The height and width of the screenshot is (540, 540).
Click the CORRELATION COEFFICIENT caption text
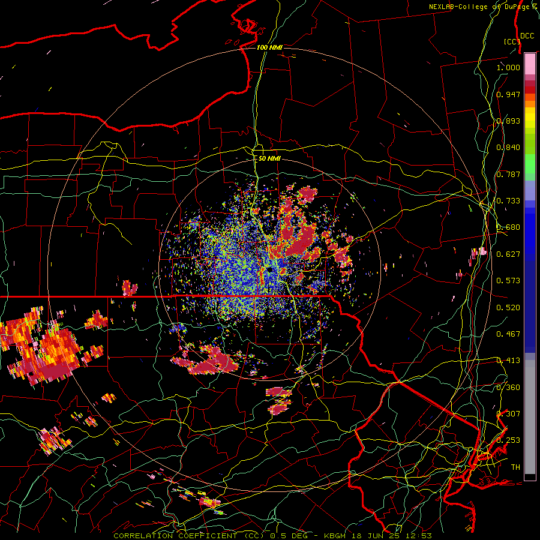click(x=175, y=536)
